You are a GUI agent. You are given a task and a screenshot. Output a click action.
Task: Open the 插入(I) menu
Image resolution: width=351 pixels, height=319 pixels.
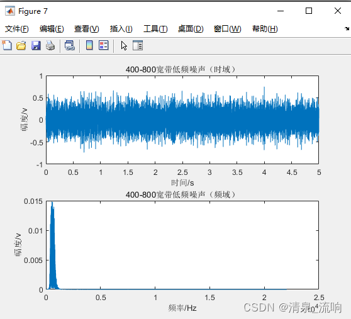click(x=121, y=29)
